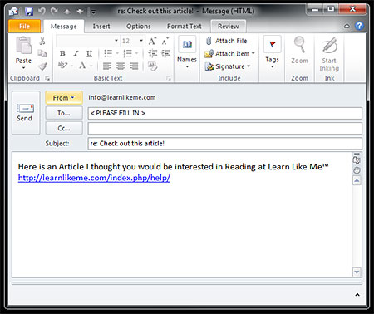Click Attach File paperclip
374x314 pixels.
pyautogui.click(x=226, y=41)
